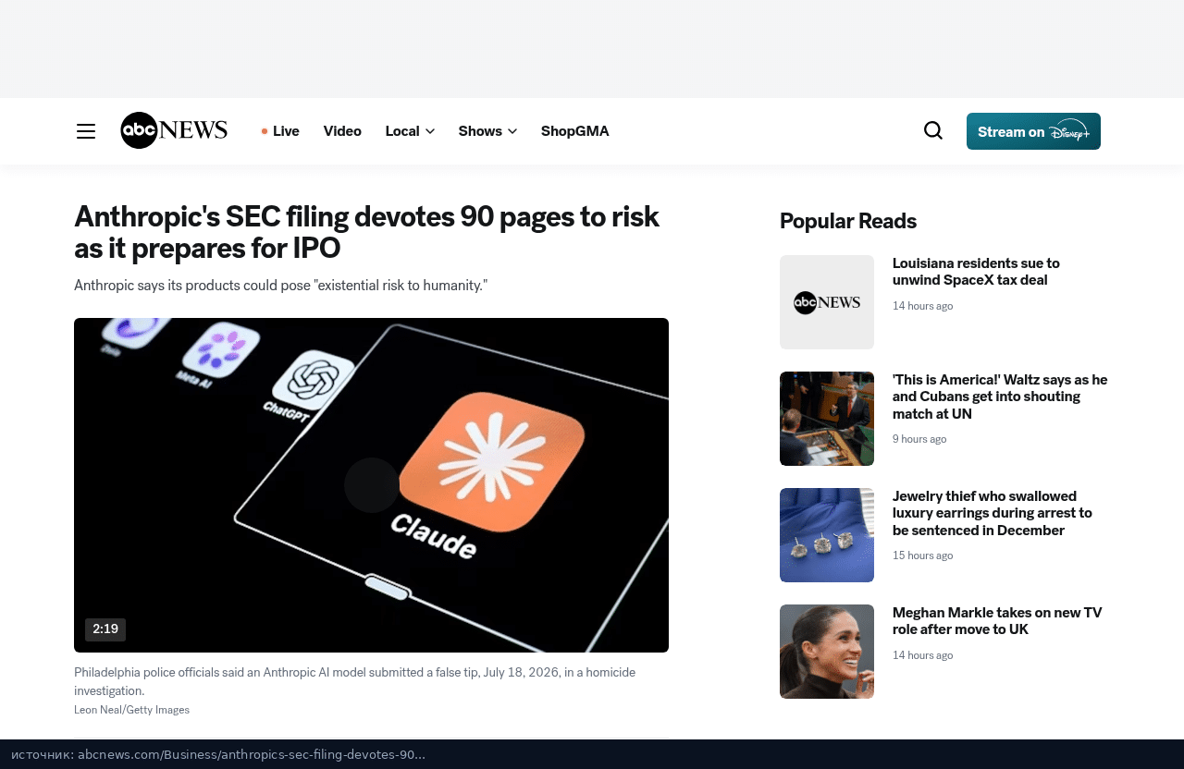Open the Louisiana residents SpaceX tax deal story

click(976, 272)
